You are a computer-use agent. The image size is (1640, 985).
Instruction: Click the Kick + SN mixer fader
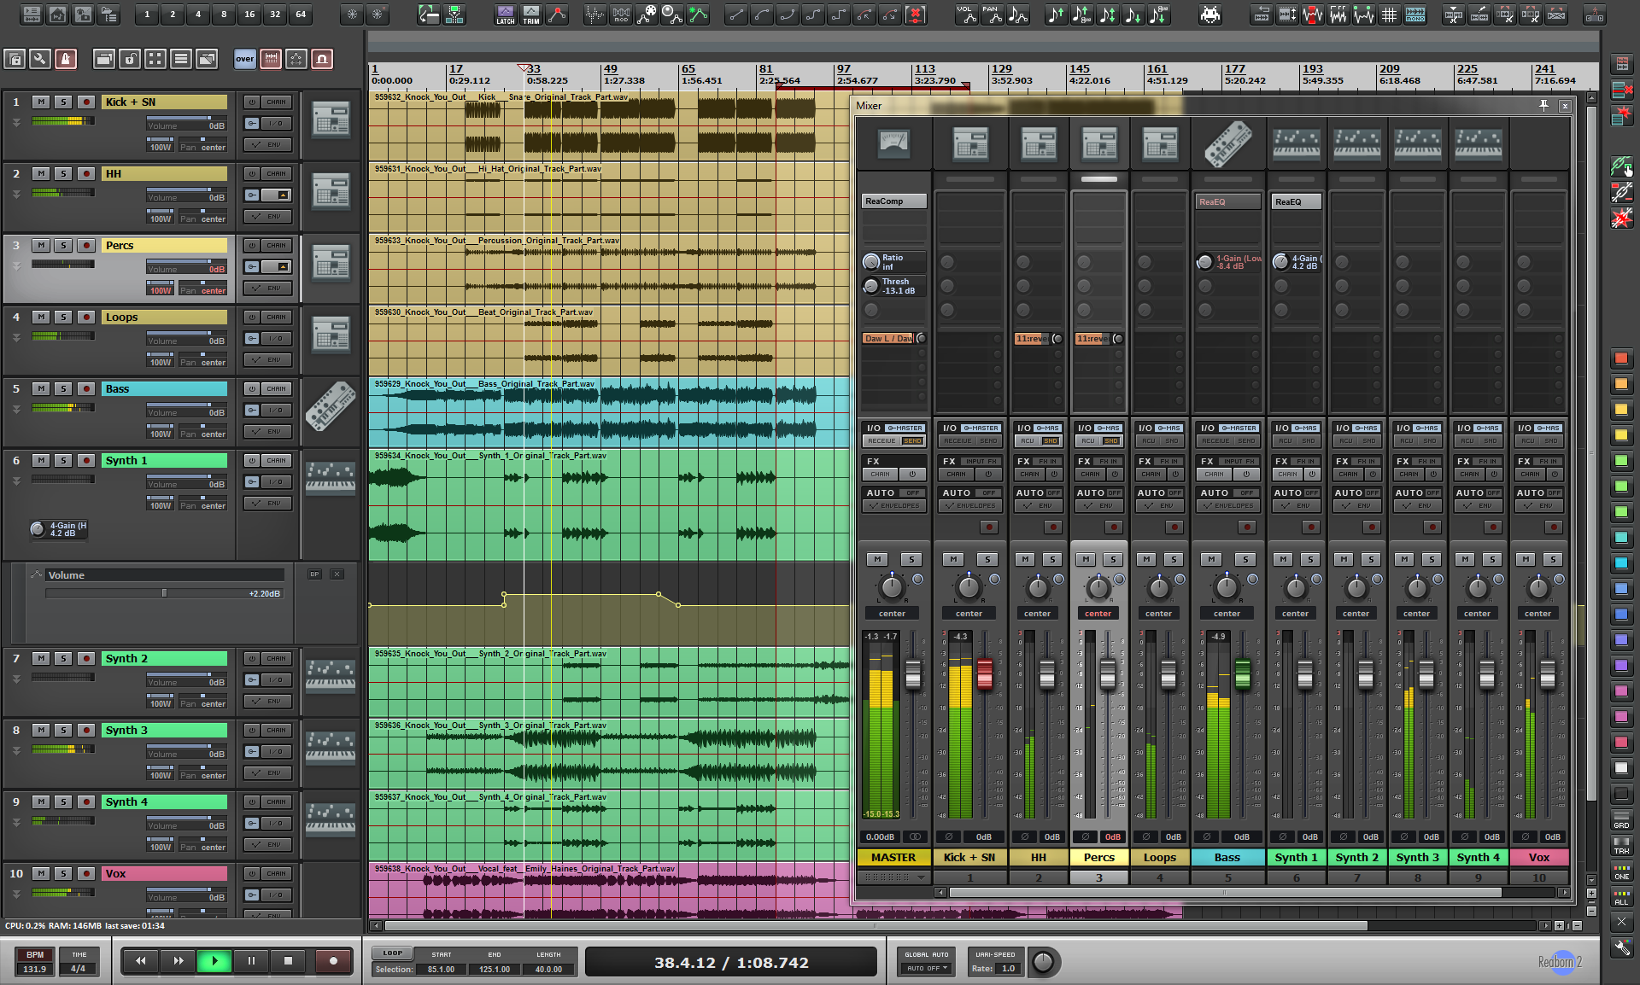pyautogui.click(x=985, y=673)
